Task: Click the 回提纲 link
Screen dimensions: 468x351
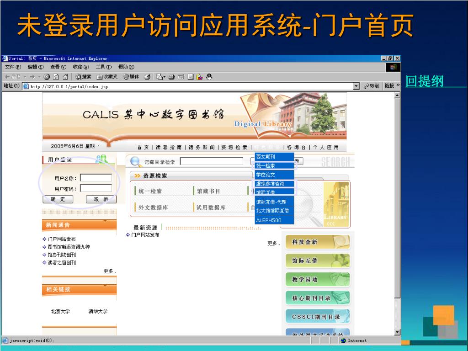Action: (x=425, y=81)
